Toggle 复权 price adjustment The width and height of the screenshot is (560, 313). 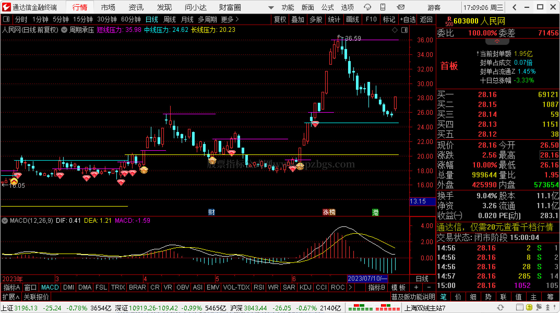pos(280,20)
